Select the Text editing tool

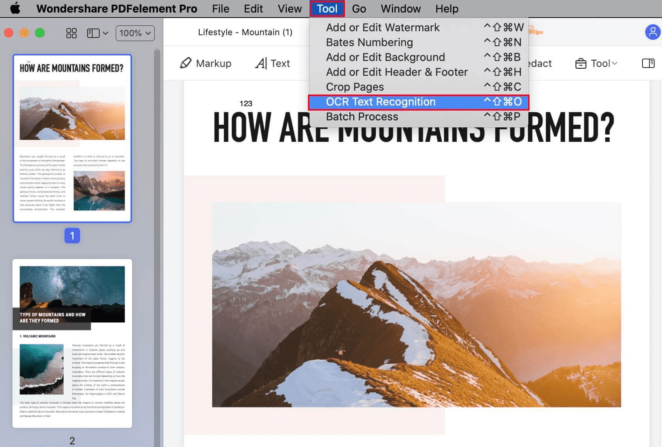tap(272, 63)
